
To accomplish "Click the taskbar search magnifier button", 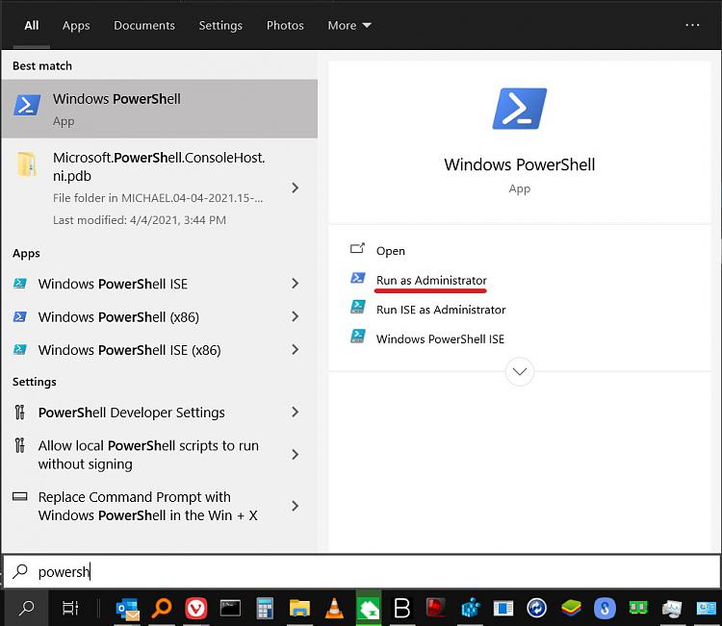I will pyautogui.click(x=26, y=609).
